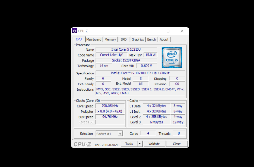Minimize the CPU-Z window
Image resolution: width=254 pixels, height=167 pixels.
click(x=154, y=31)
